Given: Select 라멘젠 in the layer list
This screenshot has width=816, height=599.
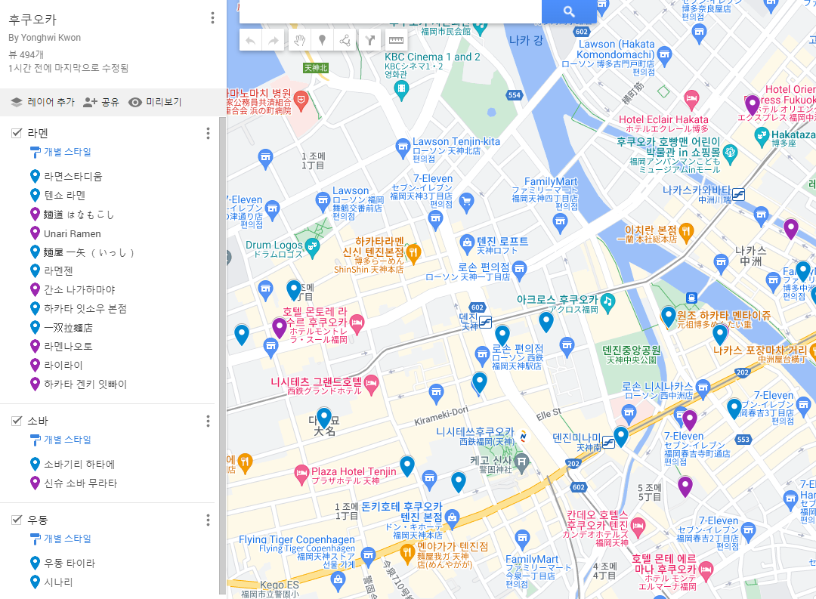Looking at the screenshot, I should [x=58, y=270].
